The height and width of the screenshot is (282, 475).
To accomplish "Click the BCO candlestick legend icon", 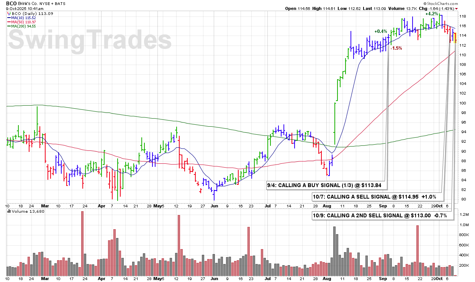I will click(10, 13).
